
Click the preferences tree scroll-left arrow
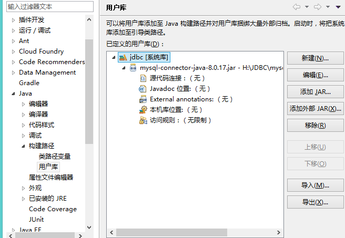point(11,236)
